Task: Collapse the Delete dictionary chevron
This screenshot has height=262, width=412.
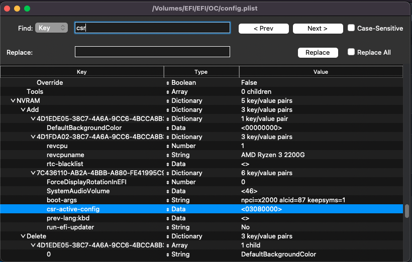Action: tap(23, 236)
